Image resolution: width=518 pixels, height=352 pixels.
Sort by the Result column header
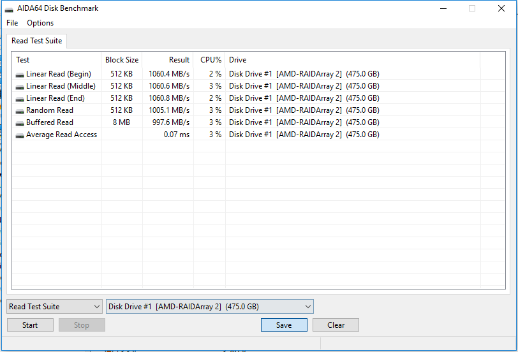tap(168, 60)
